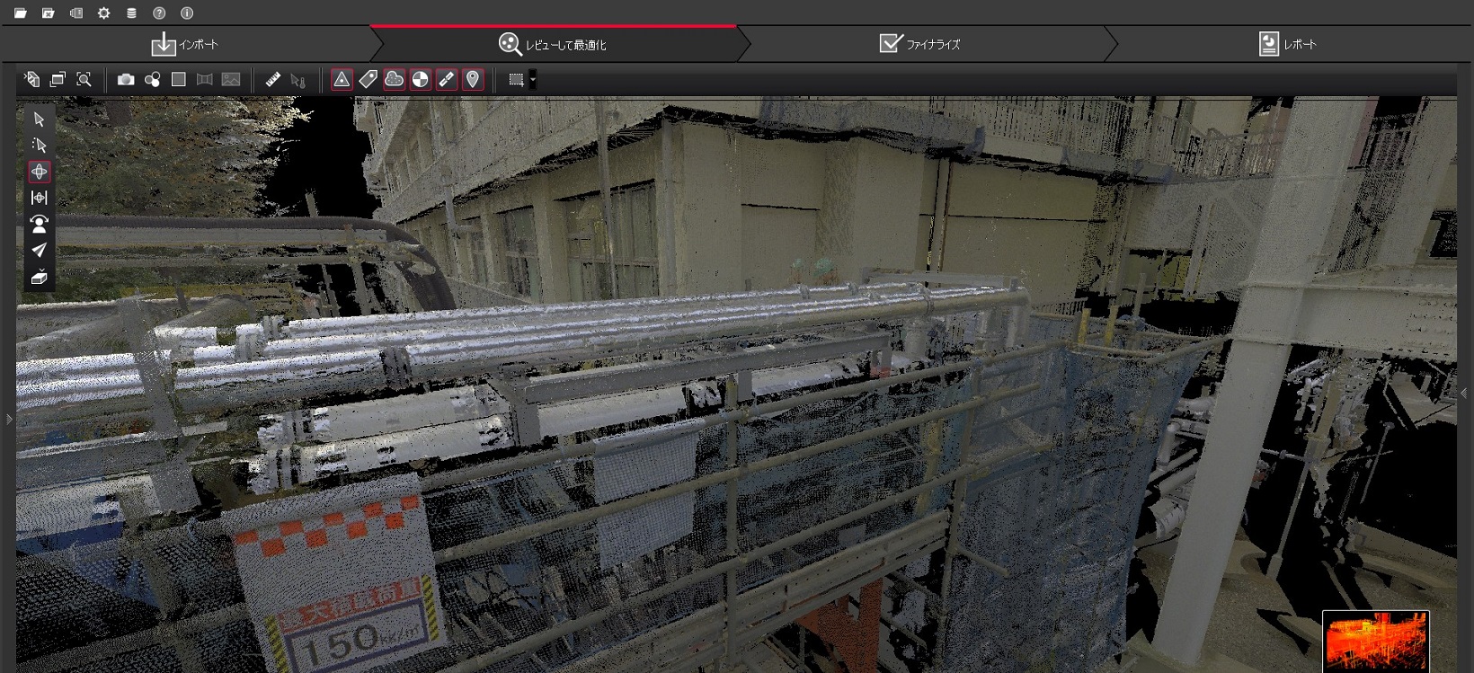Image resolution: width=1474 pixels, height=673 pixels.
Task: Click the orange overview map thumbnail
Action: coord(1375,642)
